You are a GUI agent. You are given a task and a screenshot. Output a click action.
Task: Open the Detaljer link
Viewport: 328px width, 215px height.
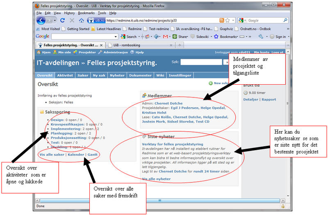coord(251,99)
